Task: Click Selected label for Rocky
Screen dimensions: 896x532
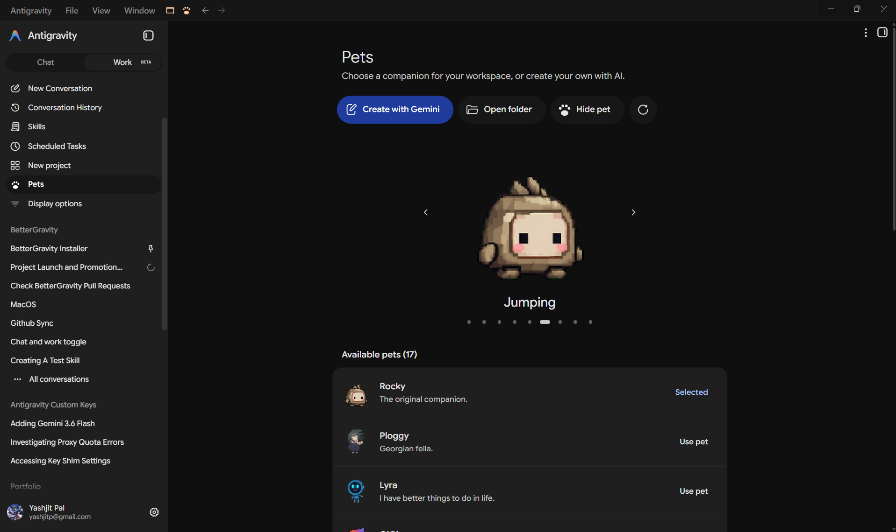Action: pyautogui.click(x=691, y=392)
